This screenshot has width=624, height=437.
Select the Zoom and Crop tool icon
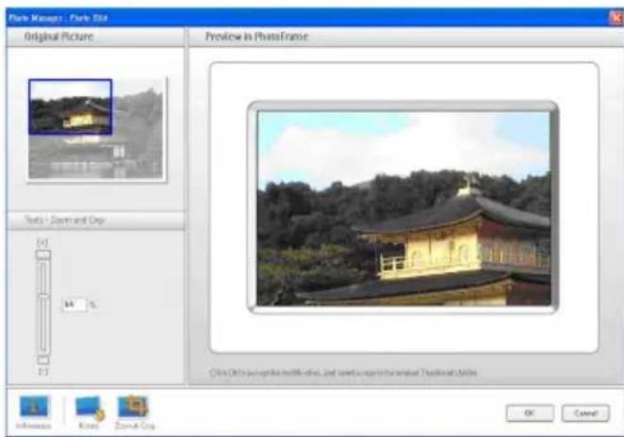tap(131, 407)
